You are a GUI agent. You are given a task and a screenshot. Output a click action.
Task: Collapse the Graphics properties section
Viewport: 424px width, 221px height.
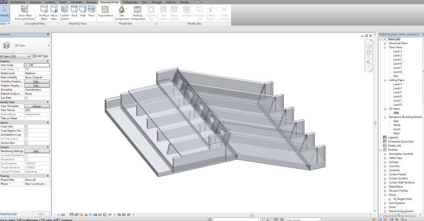coord(48,61)
